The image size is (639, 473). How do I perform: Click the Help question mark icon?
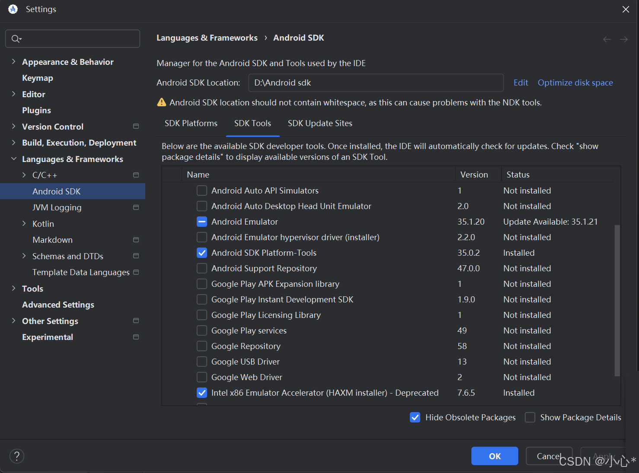[17, 456]
